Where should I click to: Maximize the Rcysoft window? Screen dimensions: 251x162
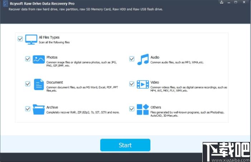[x=236, y=2]
